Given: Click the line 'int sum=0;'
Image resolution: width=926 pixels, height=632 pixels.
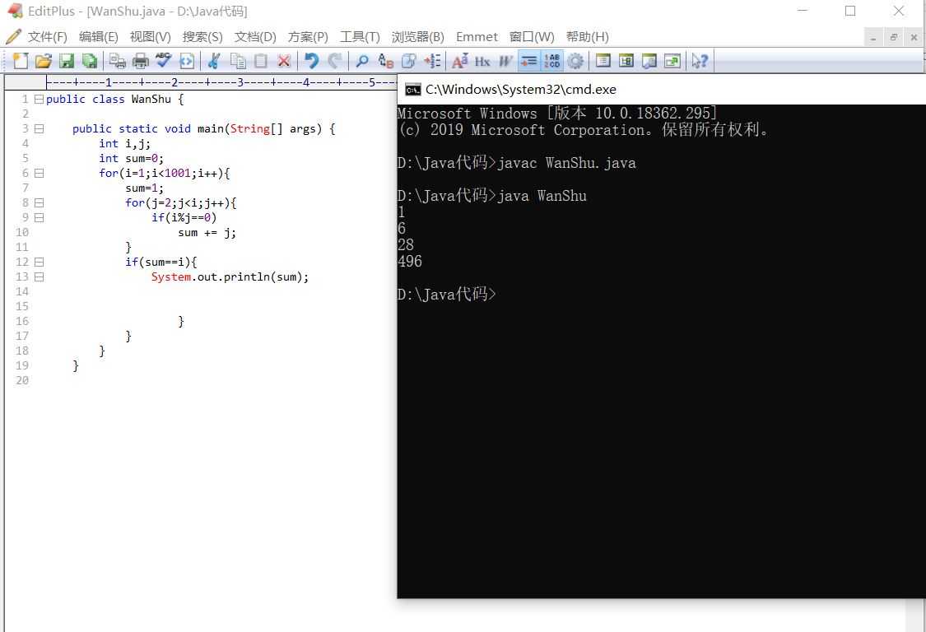Looking at the screenshot, I should (131, 158).
